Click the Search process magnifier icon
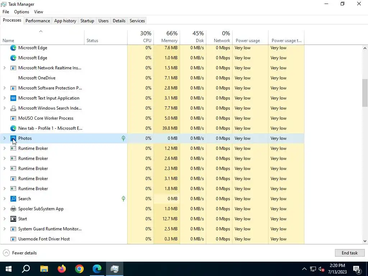Viewport: 368px width, 276px height. 13,198
